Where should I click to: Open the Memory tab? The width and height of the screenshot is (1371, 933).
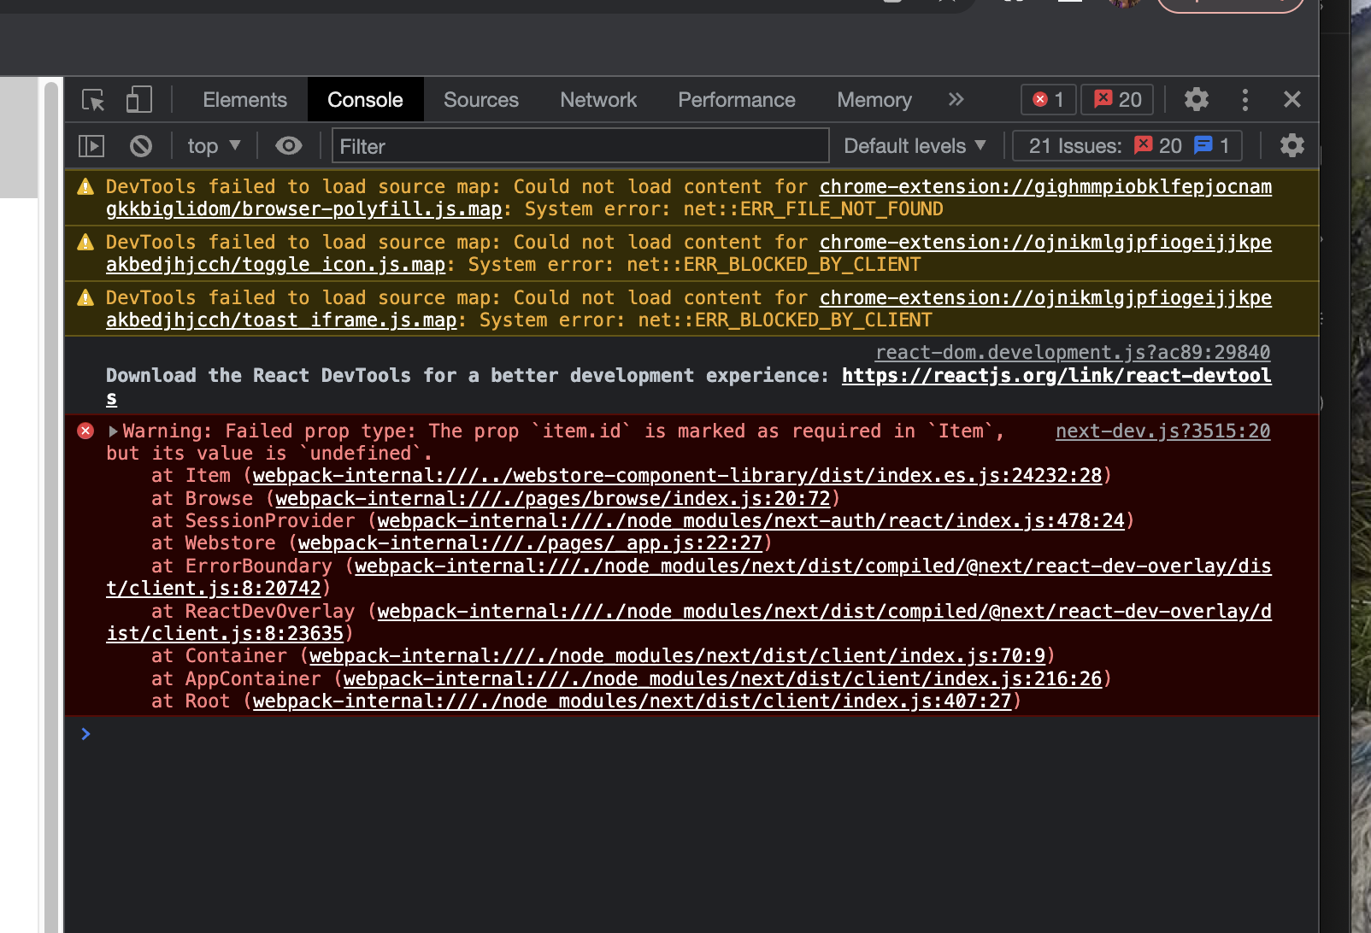pyautogui.click(x=874, y=100)
